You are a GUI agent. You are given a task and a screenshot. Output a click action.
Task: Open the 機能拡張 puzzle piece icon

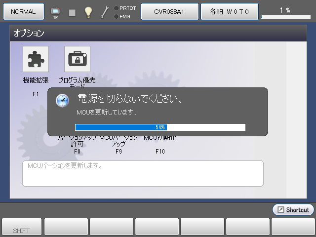(36, 59)
